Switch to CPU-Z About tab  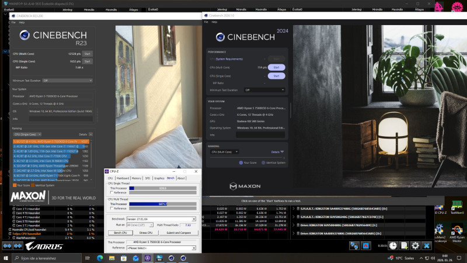tap(181, 178)
